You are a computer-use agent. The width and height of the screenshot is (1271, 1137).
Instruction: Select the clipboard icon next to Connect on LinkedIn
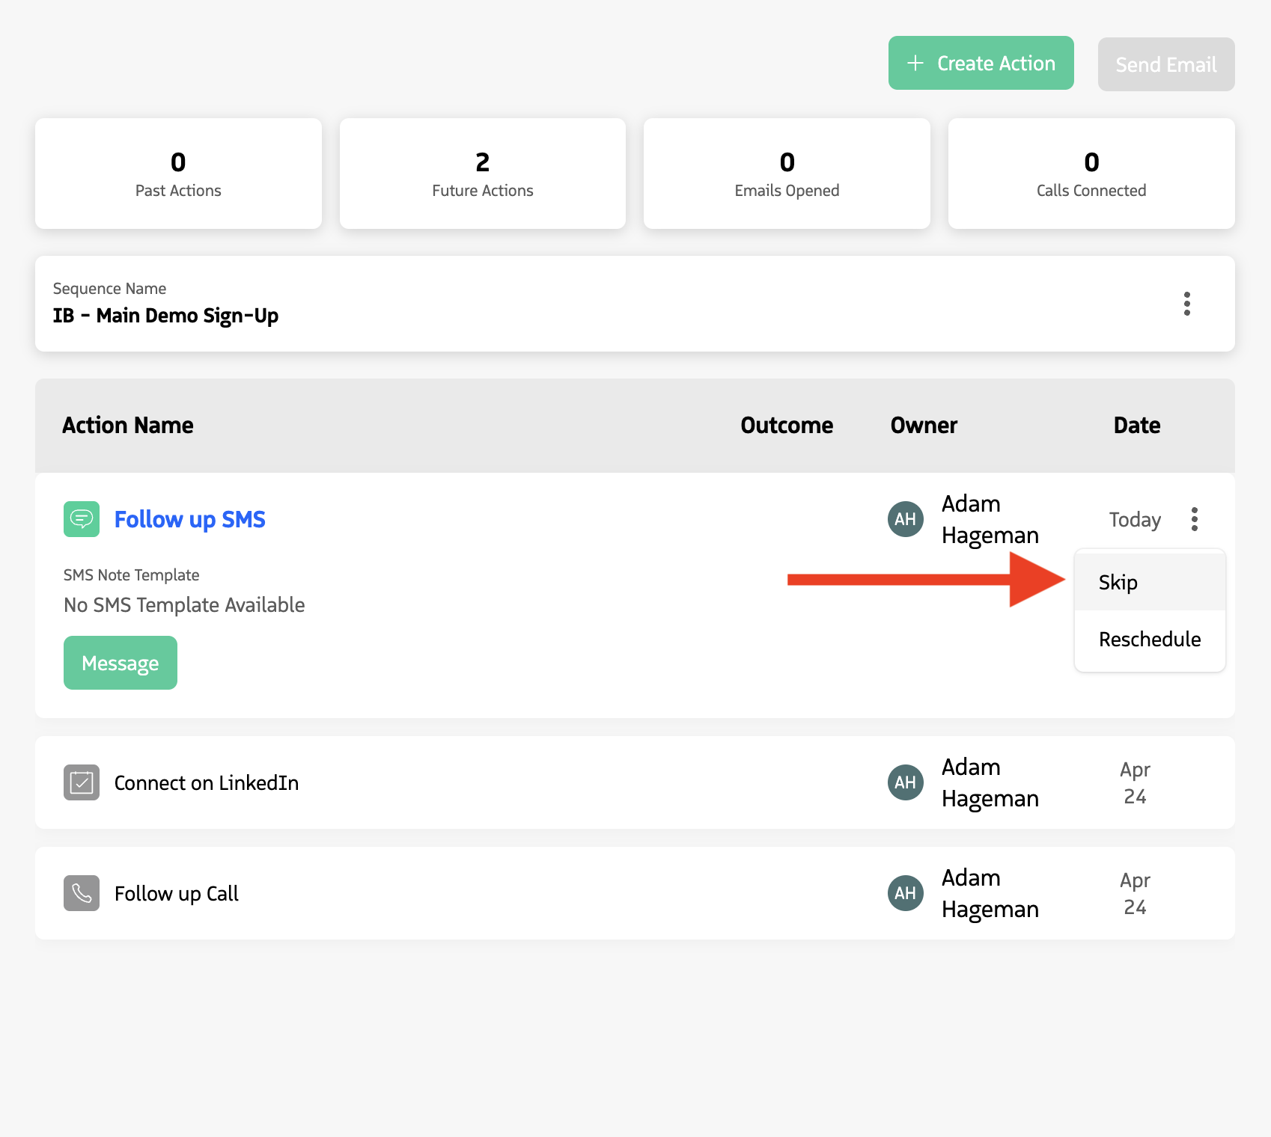81,782
